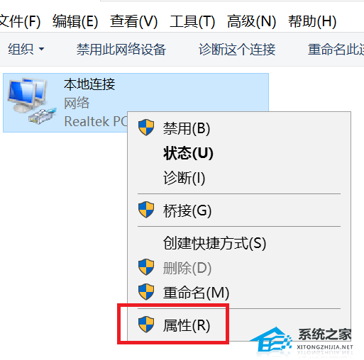This screenshot has width=364, height=360.
Task: Click the shield icon beside 禁用(B)
Action: coord(146,128)
